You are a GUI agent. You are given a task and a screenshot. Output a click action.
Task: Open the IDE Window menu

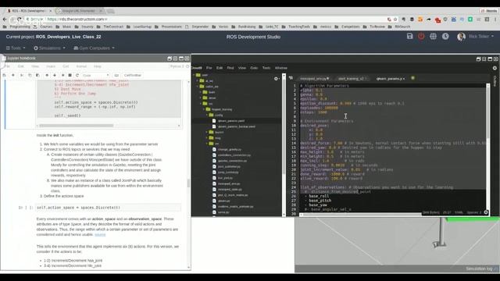(281, 68)
